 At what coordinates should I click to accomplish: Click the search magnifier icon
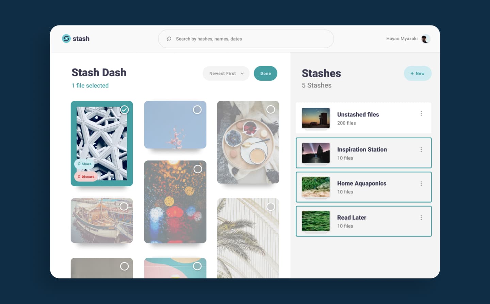pyautogui.click(x=169, y=39)
